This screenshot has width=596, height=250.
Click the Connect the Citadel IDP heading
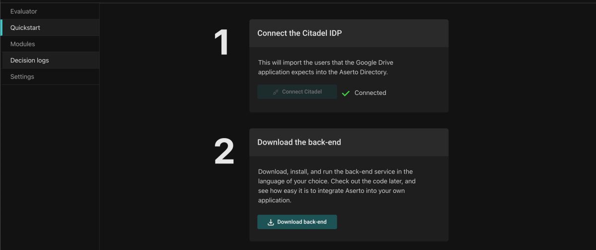tap(299, 33)
